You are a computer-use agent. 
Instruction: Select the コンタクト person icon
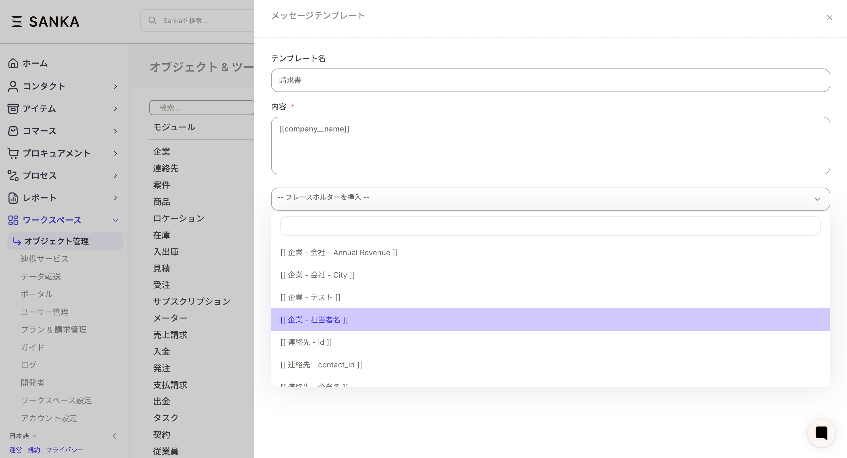[13, 86]
